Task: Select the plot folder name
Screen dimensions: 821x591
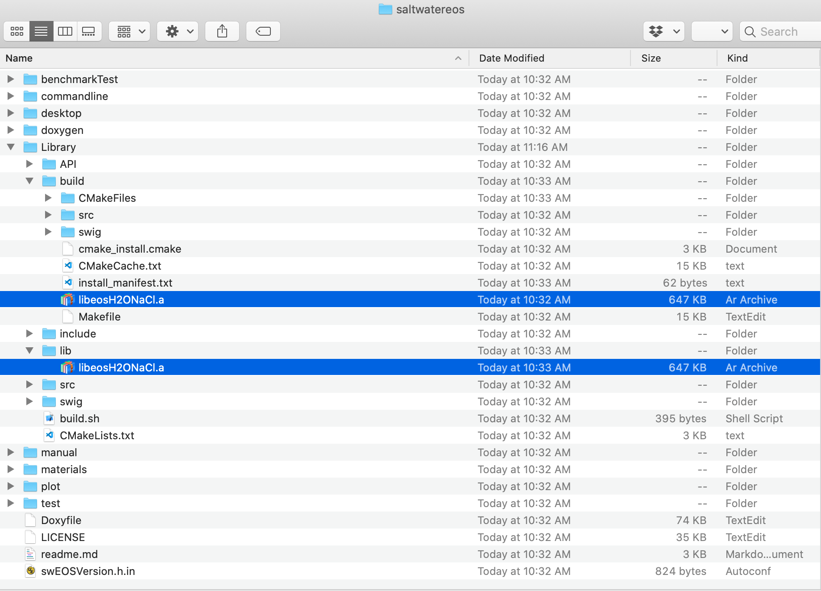Action: pyautogui.click(x=50, y=487)
